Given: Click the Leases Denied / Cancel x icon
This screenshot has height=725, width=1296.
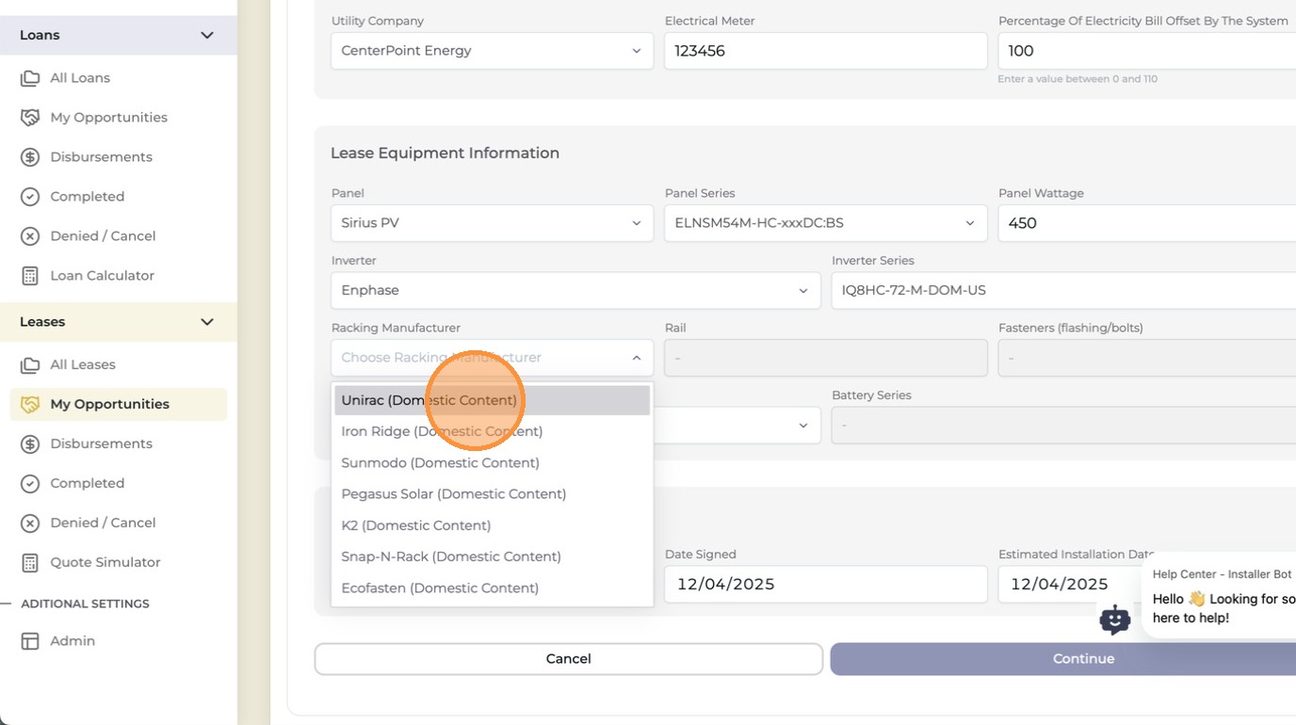Looking at the screenshot, I should 30,523.
